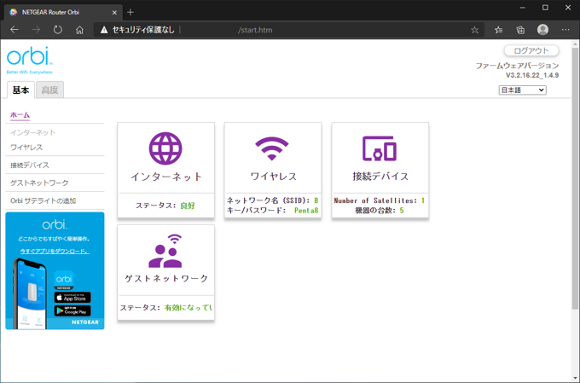Switch to the 基本 tab
The height and width of the screenshot is (383, 580).
(20, 90)
